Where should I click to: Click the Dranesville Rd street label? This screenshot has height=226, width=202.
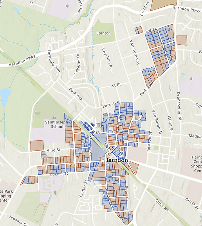[x=179, y=106]
